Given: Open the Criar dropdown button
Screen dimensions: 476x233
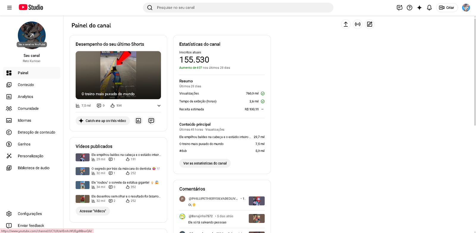Looking at the screenshot, I should 447,8.
